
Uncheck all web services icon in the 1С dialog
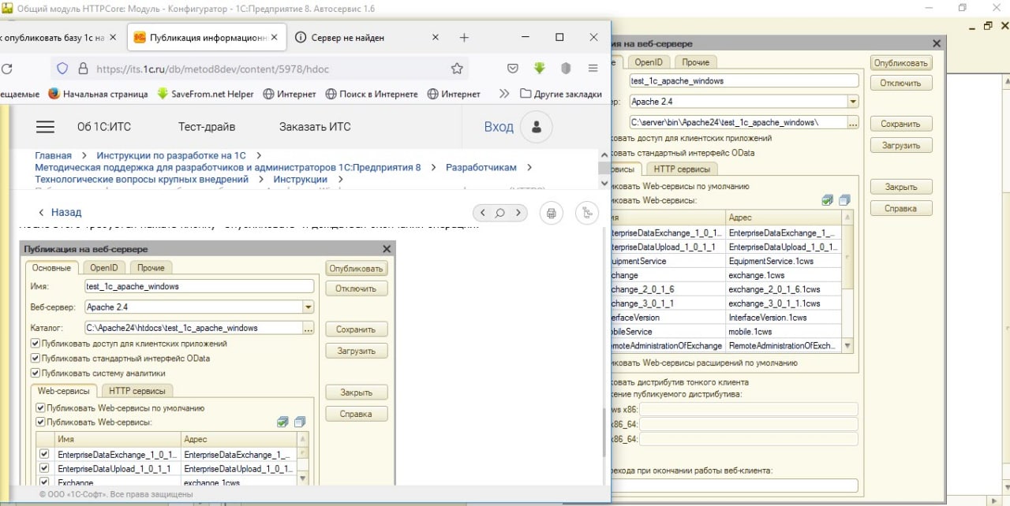(x=845, y=200)
